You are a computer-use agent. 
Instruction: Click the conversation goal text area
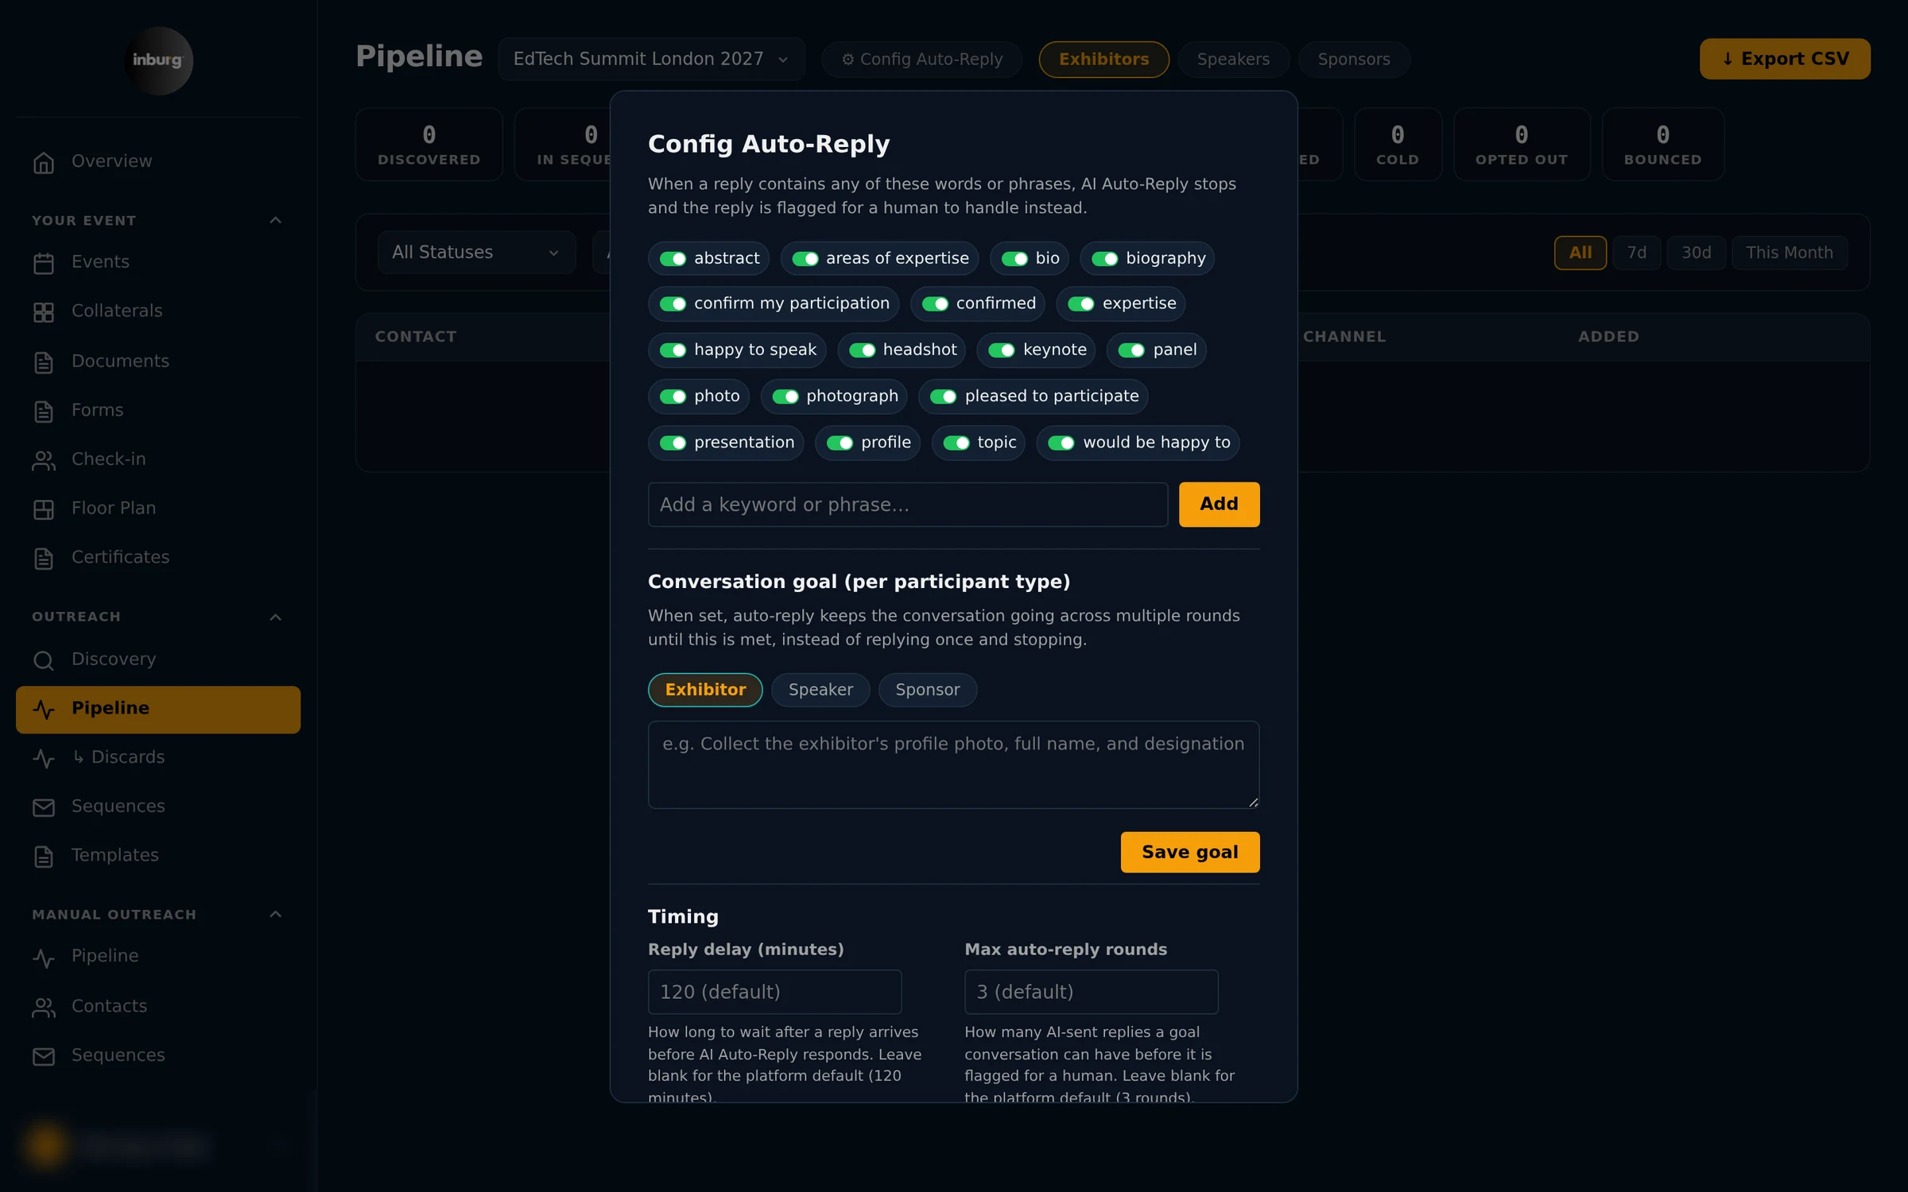(953, 764)
